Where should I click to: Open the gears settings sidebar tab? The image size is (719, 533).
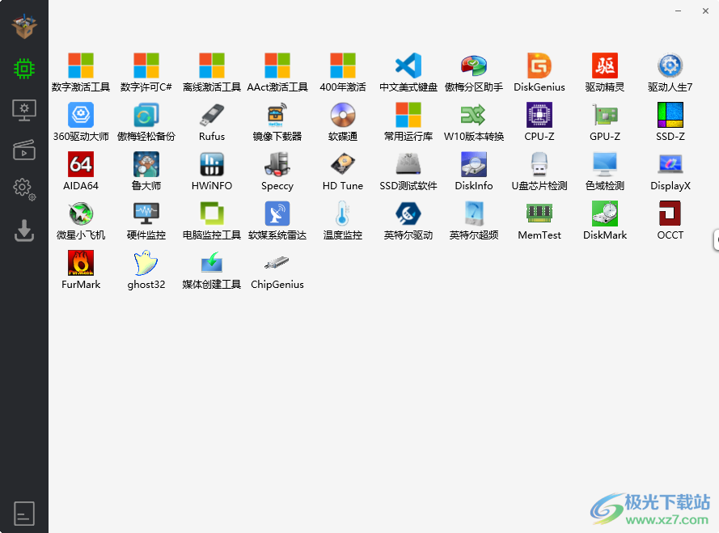pos(24,189)
